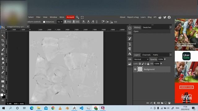Select the Crop tool

(3, 40)
